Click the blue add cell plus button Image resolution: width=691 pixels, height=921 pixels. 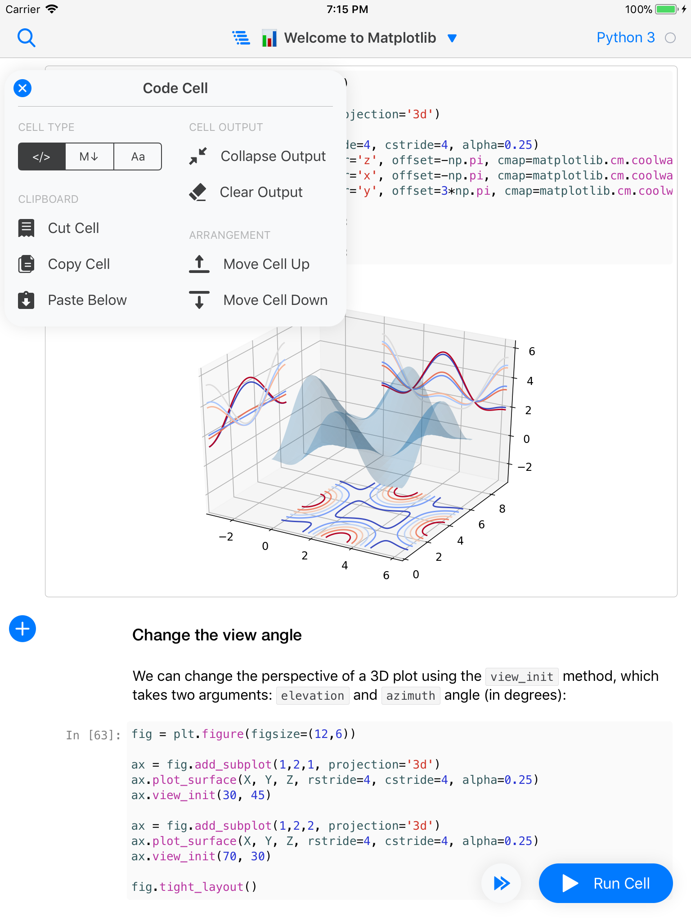point(22,629)
